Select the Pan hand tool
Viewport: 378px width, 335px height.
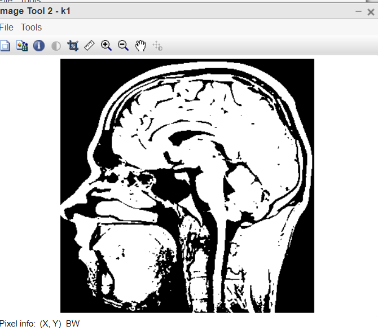[140, 46]
